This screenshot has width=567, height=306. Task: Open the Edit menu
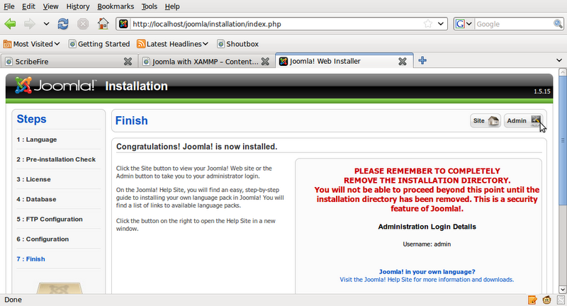point(28,6)
